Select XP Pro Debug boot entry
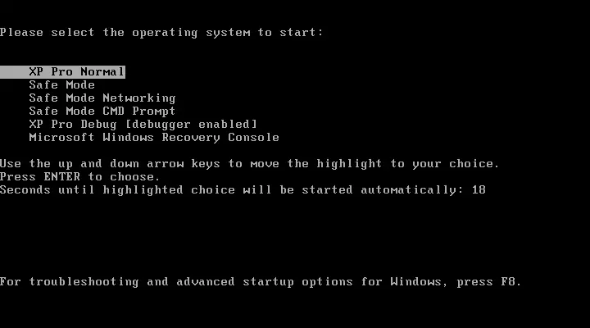 tap(143, 125)
